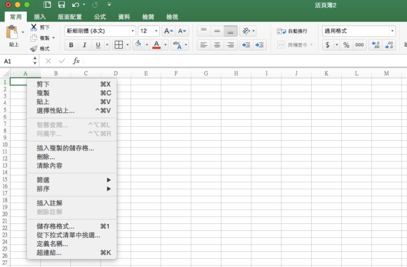Toggle bold formatting
This screenshot has width=407, height=267.
(x=71, y=45)
